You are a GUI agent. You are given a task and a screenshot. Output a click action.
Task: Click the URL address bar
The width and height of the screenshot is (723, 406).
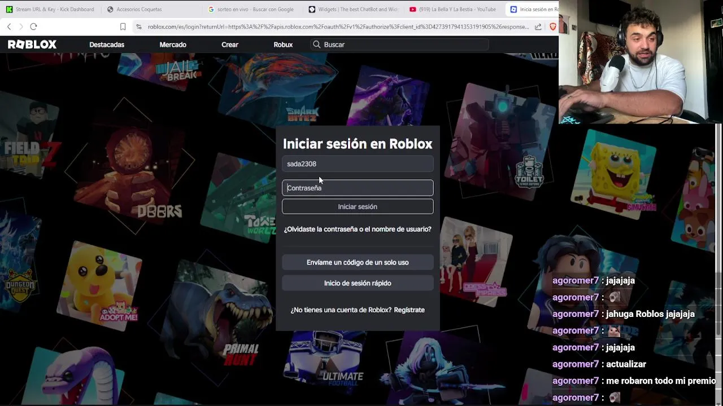[338, 27]
